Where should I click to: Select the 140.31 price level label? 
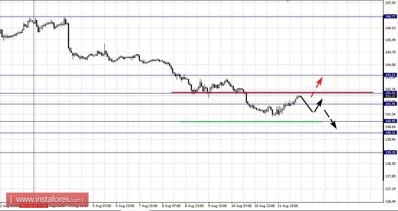pos(390,133)
